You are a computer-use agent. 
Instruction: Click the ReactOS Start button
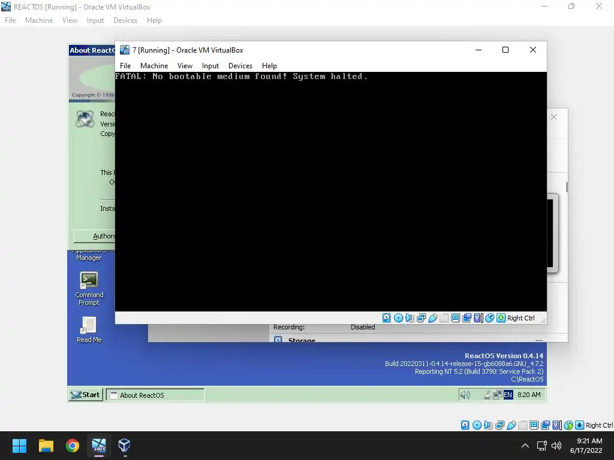tap(85, 395)
